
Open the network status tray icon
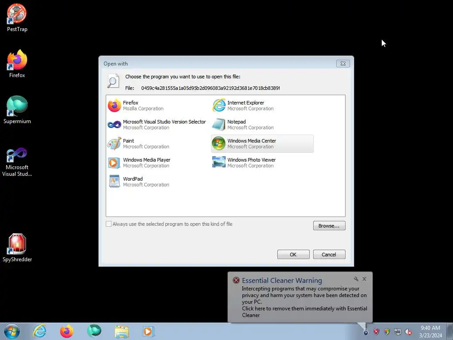click(398, 332)
